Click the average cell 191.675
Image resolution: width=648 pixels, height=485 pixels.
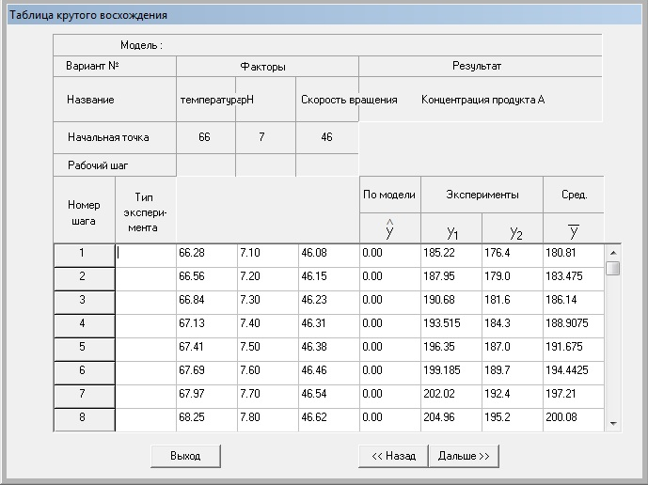[x=574, y=350]
